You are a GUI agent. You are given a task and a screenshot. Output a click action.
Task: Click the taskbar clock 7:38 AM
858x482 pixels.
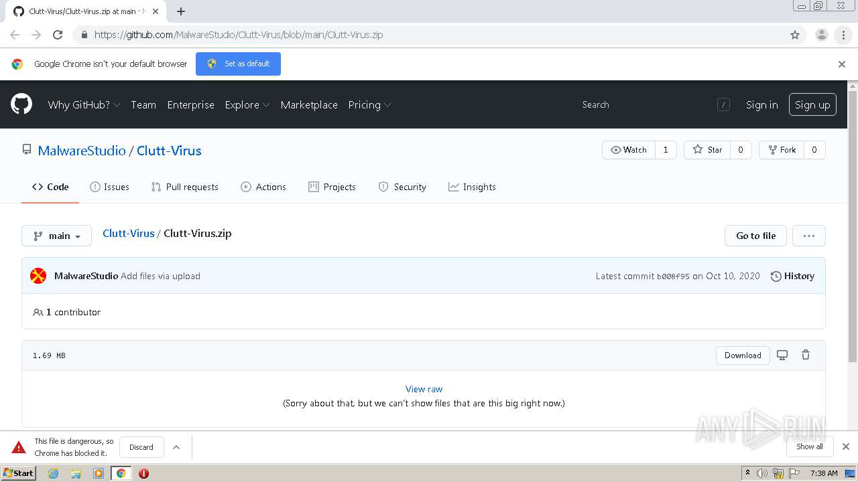click(x=824, y=473)
